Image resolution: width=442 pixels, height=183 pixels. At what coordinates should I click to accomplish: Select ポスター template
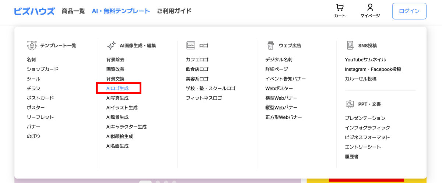(x=36, y=108)
